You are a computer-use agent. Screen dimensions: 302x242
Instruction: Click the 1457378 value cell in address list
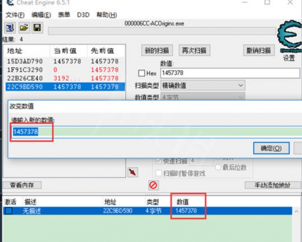coord(186,211)
